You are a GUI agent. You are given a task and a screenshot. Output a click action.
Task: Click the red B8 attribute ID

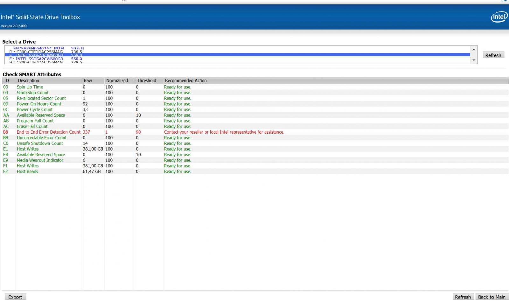point(6,132)
